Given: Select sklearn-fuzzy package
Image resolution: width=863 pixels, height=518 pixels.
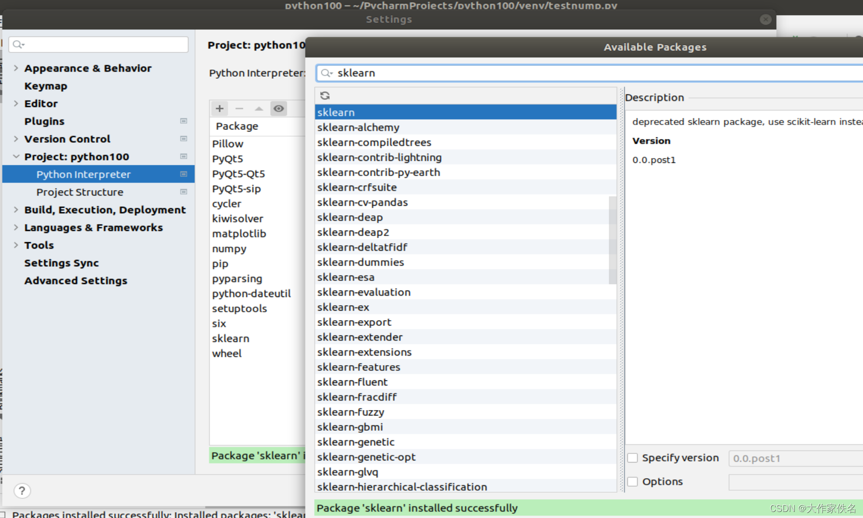Looking at the screenshot, I should (466, 412).
